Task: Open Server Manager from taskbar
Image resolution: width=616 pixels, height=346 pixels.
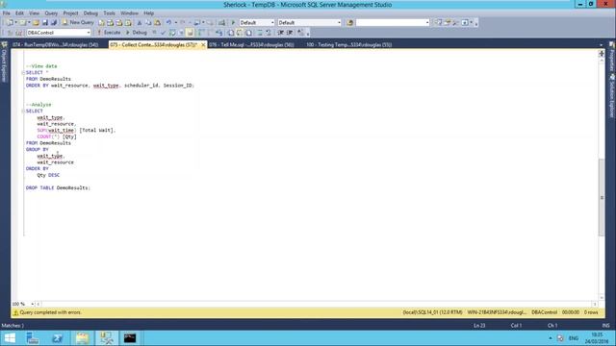Action: 33,338
